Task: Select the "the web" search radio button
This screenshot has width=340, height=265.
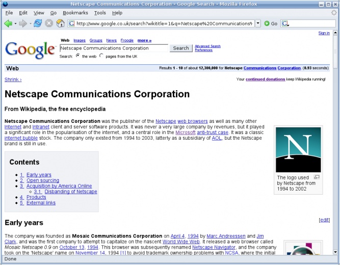Action: [x=77, y=56]
